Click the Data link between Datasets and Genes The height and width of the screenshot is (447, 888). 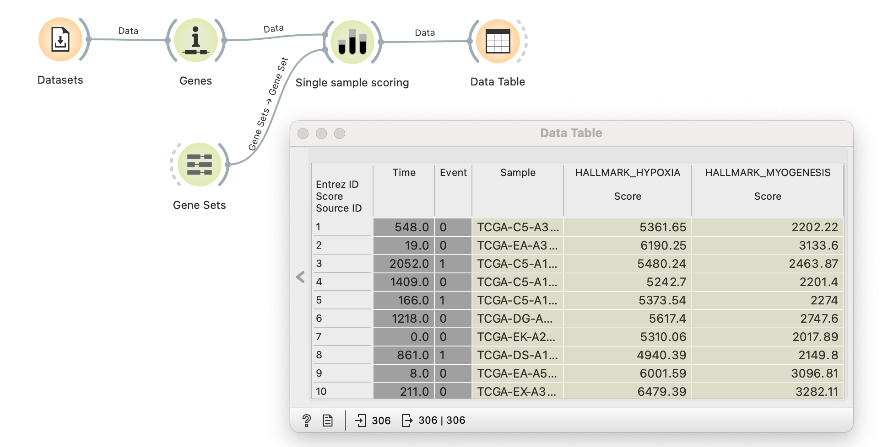pos(128,39)
